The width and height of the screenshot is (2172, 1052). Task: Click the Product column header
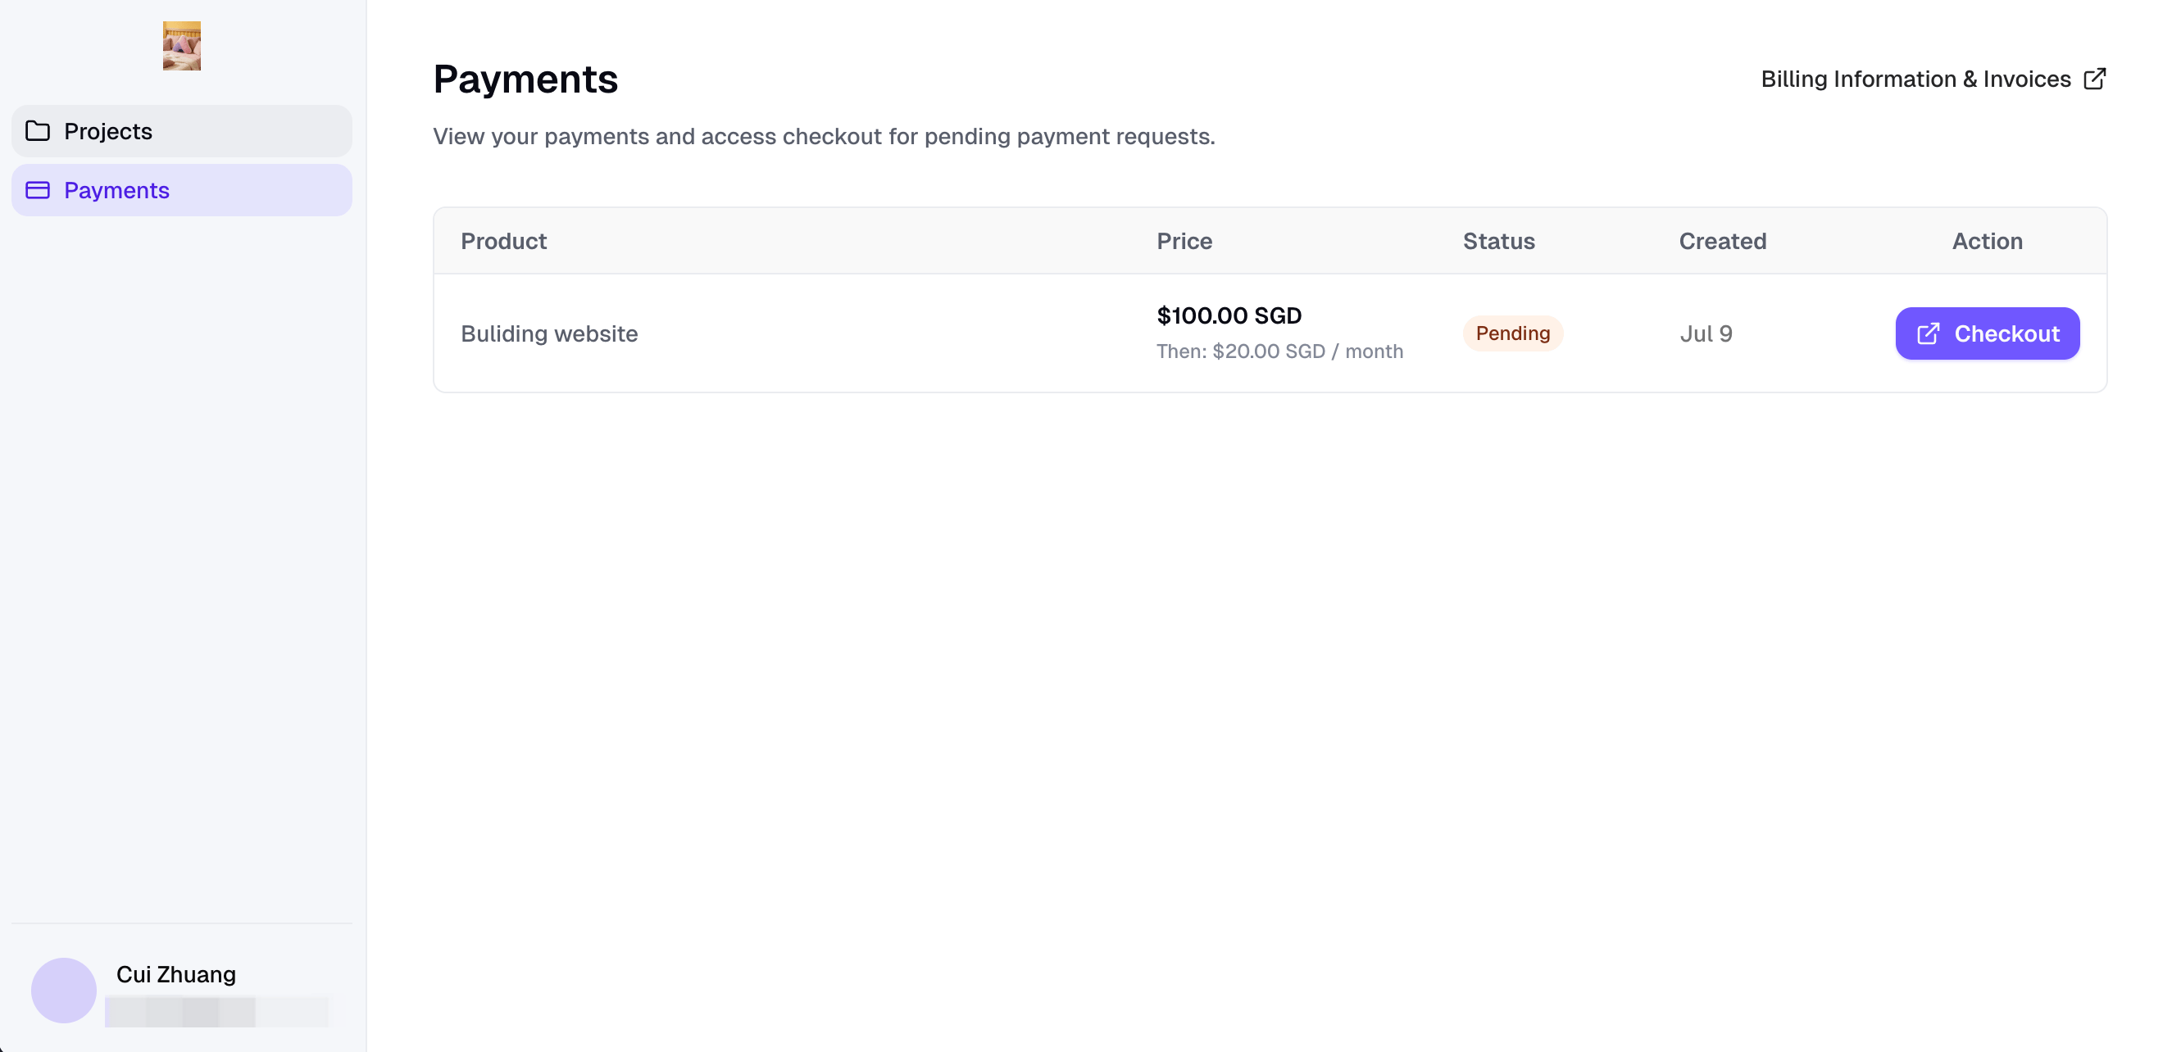coord(503,241)
